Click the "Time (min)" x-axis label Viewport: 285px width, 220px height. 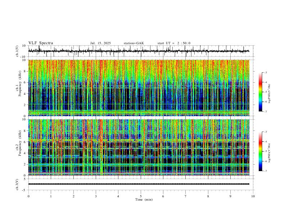tap(144, 200)
